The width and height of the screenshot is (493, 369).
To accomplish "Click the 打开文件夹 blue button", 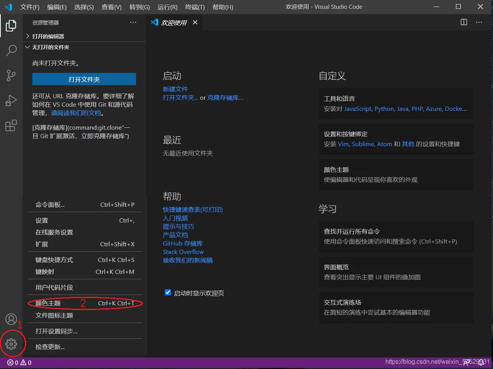I will coord(84,79).
